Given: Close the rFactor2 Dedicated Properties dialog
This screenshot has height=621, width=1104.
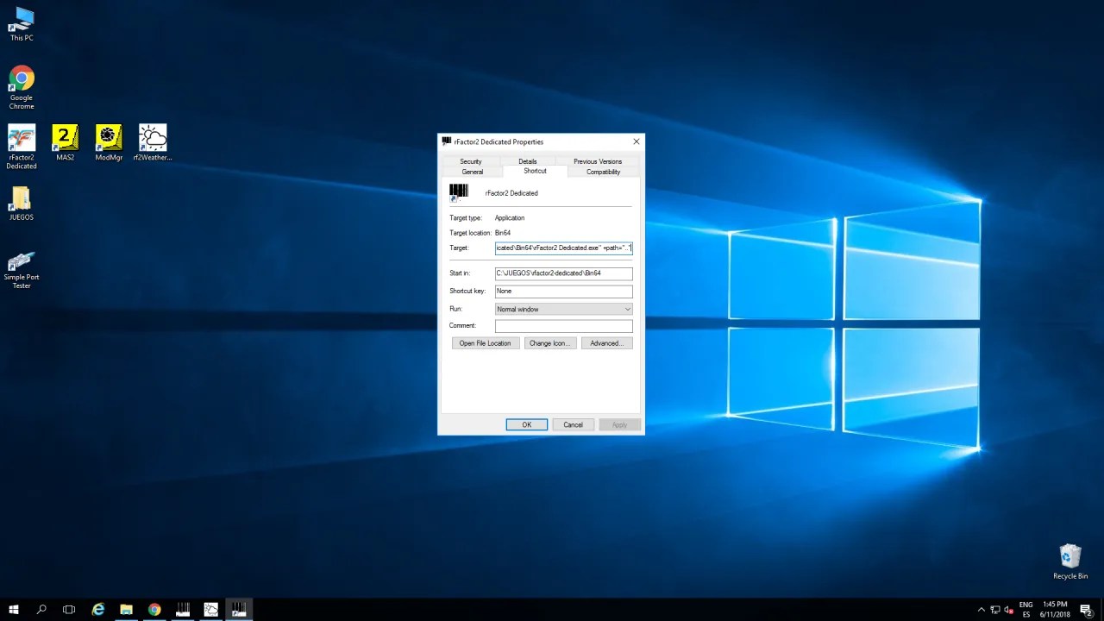Looking at the screenshot, I should [637, 141].
